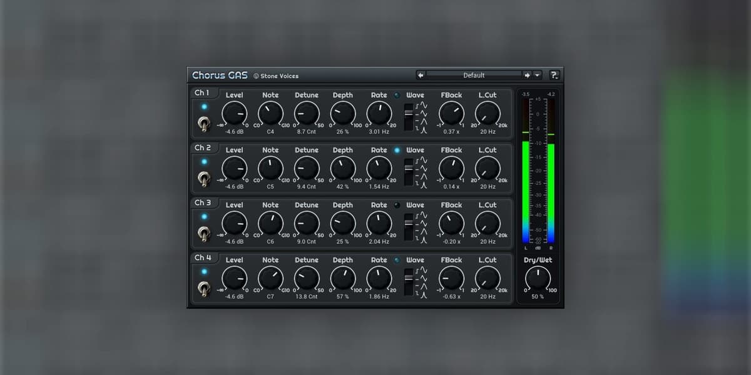Click the Ch 2 power LED indicator

(x=204, y=161)
